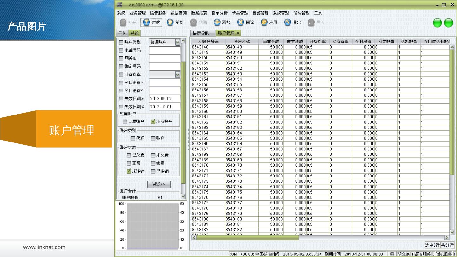Uncheck the 所有账户 checkbox
The height and width of the screenshot is (257, 457).
coord(153,122)
